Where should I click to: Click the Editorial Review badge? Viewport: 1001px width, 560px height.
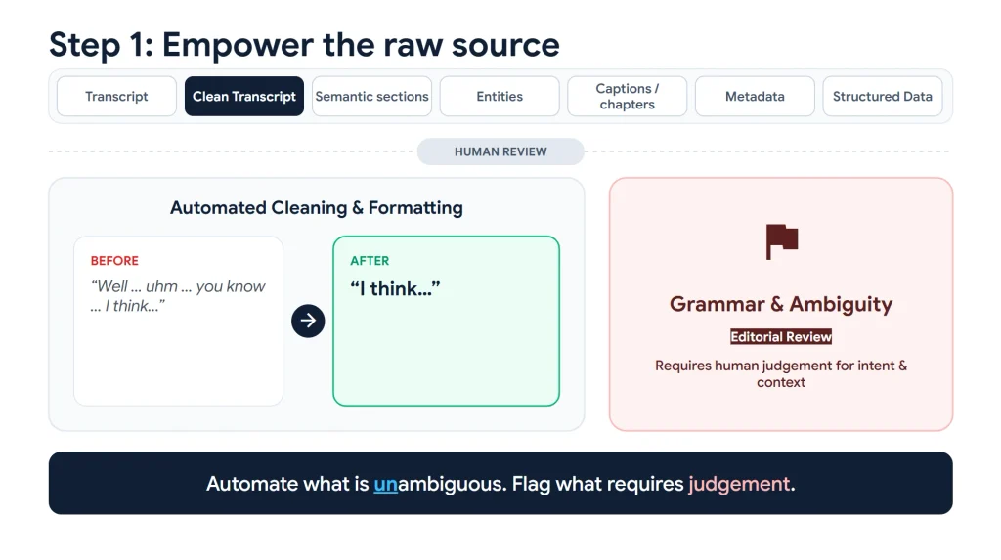pos(781,336)
